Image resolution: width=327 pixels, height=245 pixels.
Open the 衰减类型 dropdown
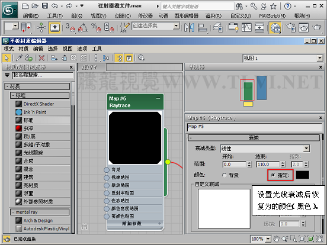306,149
